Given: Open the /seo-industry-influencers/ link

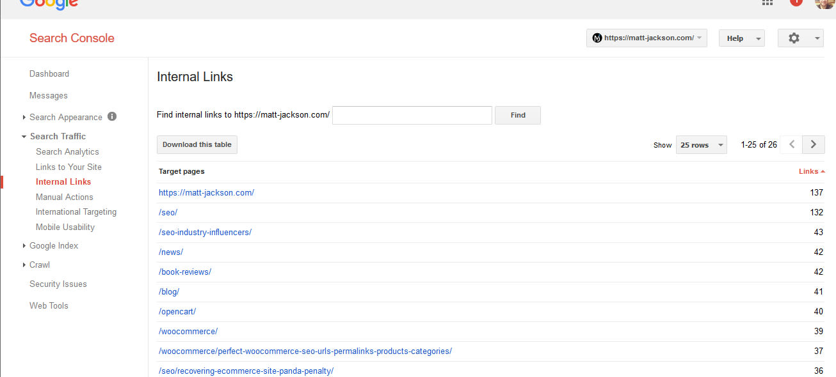Looking at the screenshot, I should [x=205, y=232].
